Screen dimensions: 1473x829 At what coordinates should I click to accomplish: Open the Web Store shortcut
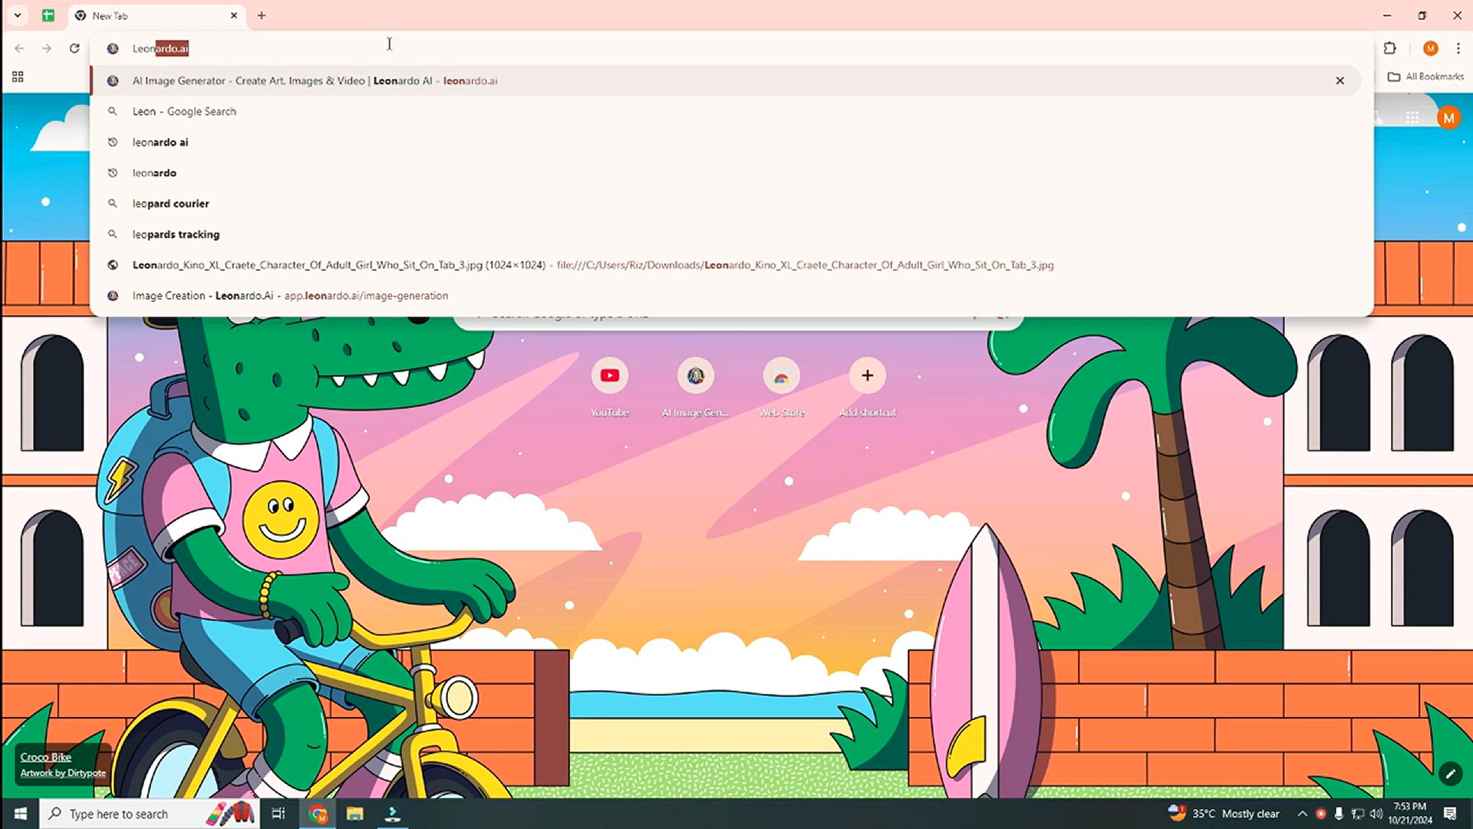click(x=781, y=376)
